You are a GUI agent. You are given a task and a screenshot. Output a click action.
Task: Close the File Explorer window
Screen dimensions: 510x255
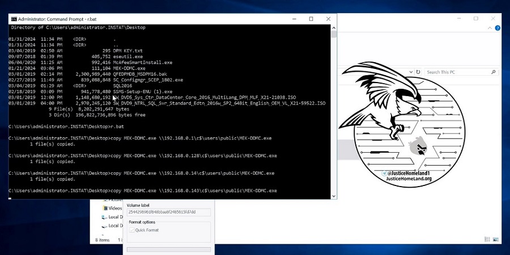492,18
